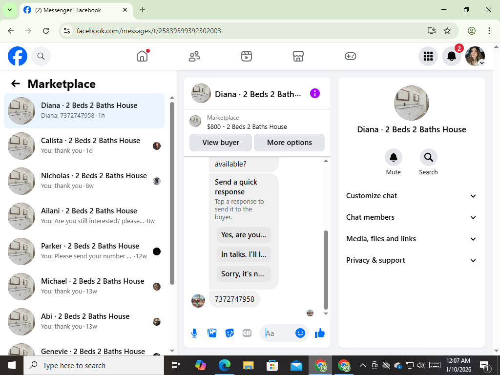Click the browser reload icon
The image size is (500, 375).
pyautogui.click(x=46, y=31)
